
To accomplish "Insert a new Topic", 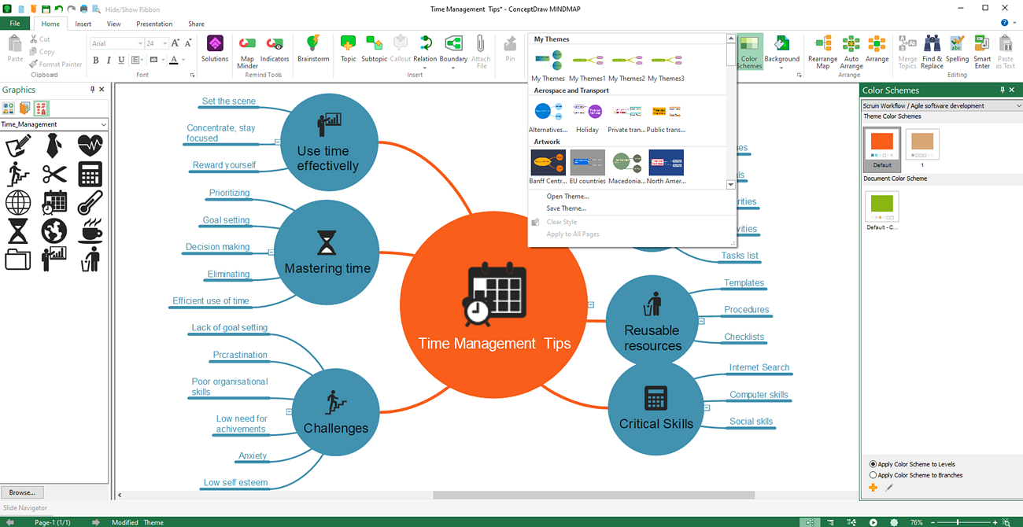I will (x=348, y=49).
